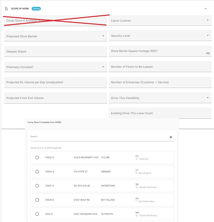The image size is (214, 222).
Task: Click the Editing status badge
Action: pos(36,8)
